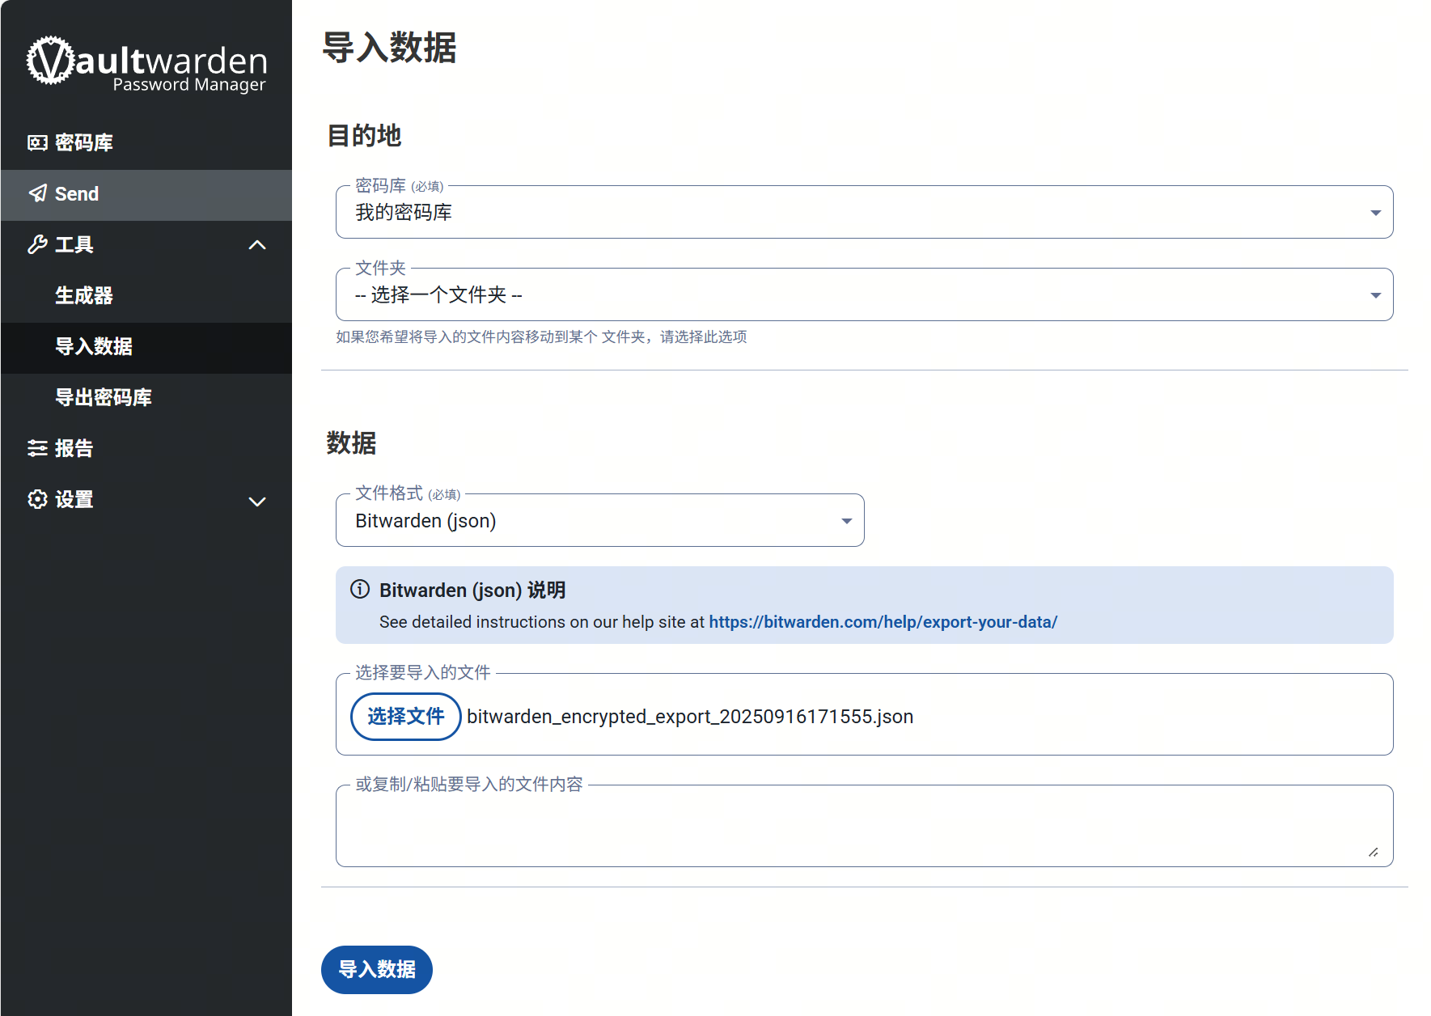Viewport: 1431px width, 1016px height.
Task: Collapse the 工具 menu chevron
Action: coord(257,245)
